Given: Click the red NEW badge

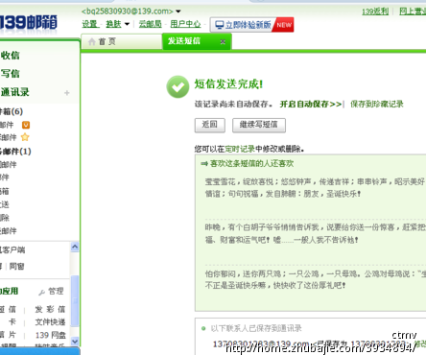Looking at the screenshot, I should click(x=284, y=25).
